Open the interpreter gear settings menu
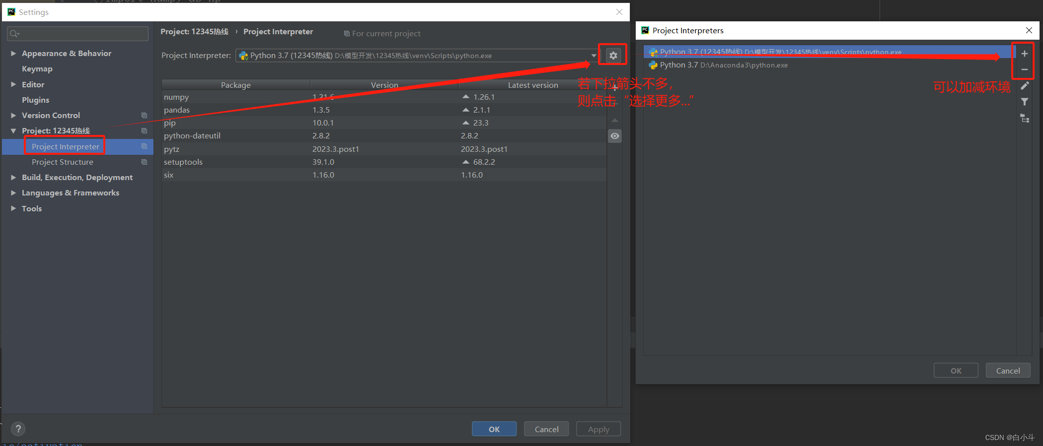This screenshot has width=1043, height=446. [613, 56]
